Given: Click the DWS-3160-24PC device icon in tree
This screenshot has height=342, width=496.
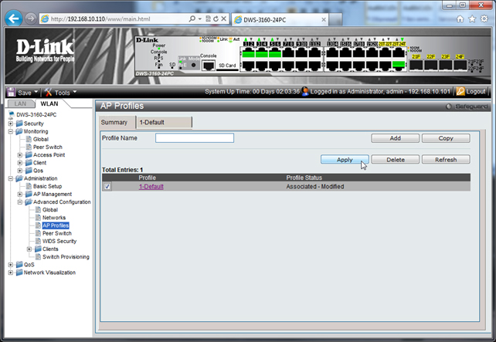Looking at the screenshot, I should point(12,114).
